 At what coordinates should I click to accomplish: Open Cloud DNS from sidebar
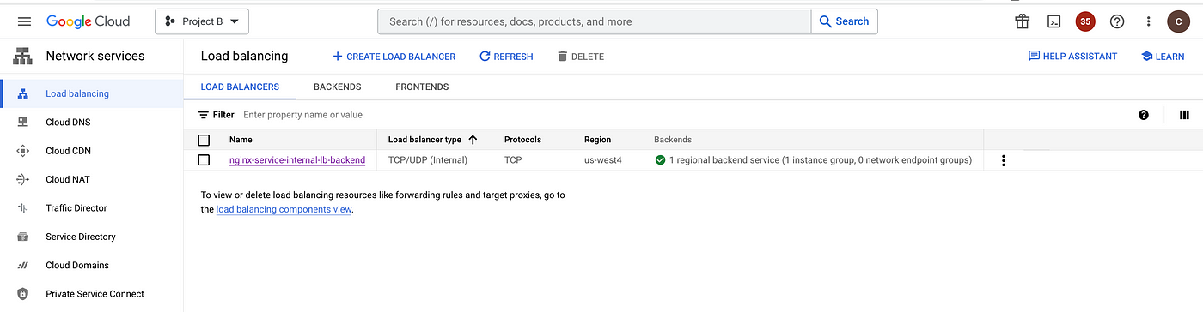pos(92,122)
